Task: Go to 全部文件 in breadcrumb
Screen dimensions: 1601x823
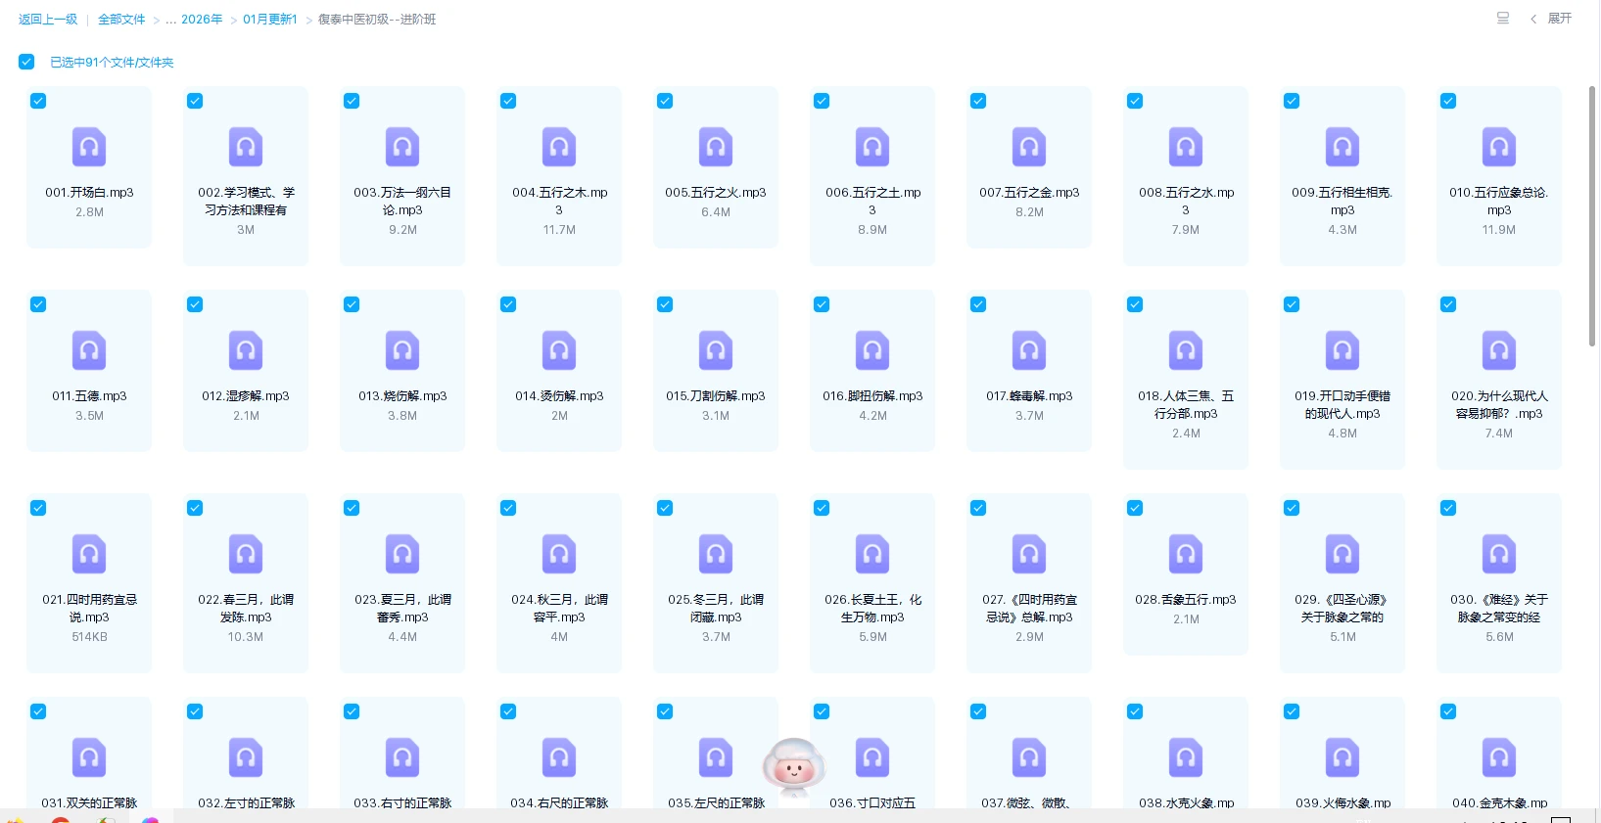Action: pos(121,20)
